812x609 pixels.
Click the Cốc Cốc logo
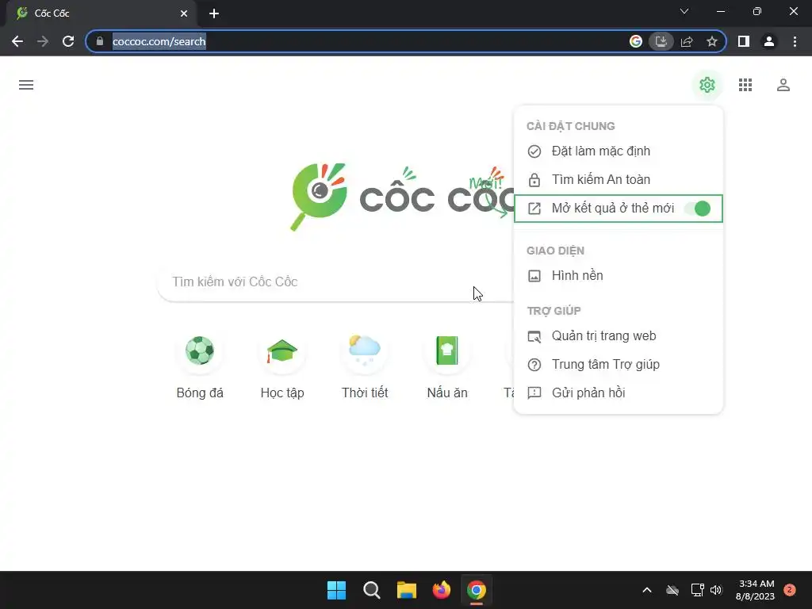coord(400,197)
